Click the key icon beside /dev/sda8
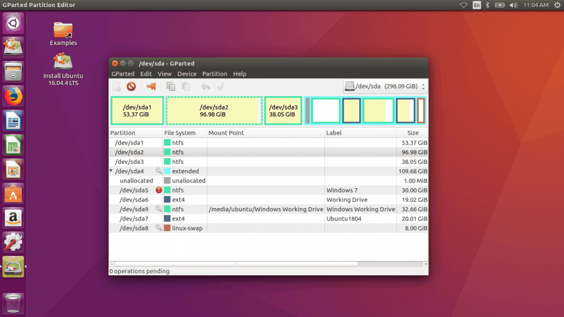The image size is (564, 317). [x=159, y=228]
